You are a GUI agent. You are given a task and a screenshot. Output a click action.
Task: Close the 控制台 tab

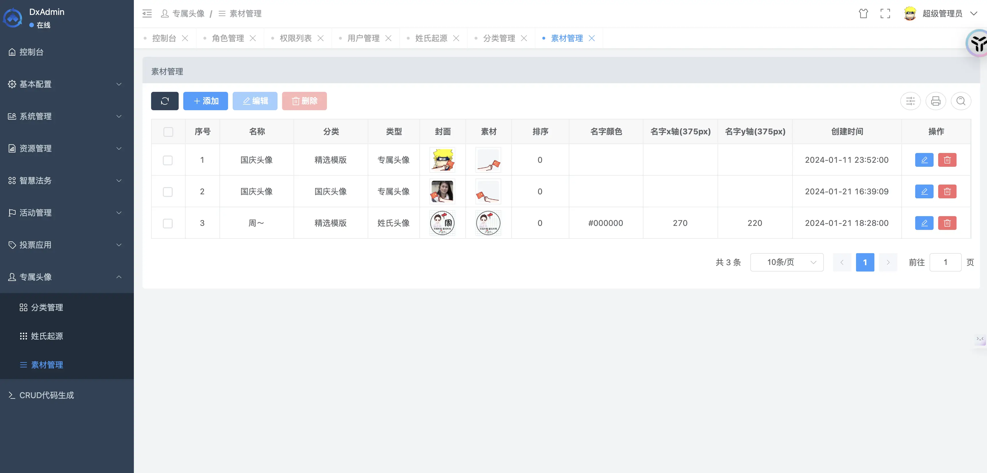click(185, 38)
